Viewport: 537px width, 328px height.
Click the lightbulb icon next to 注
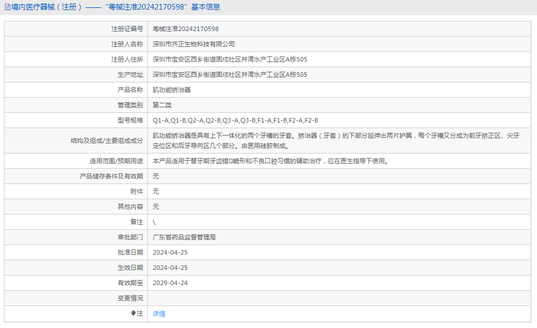point(133,313)
